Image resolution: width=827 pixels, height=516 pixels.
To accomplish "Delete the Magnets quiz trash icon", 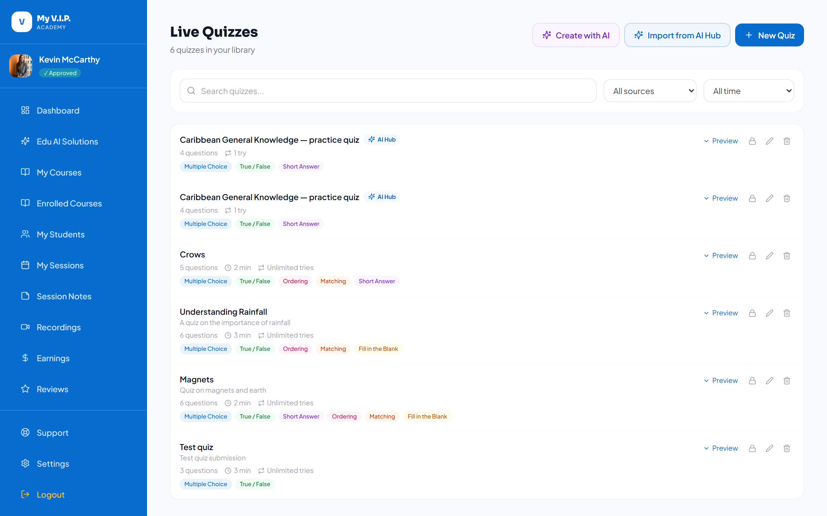I will [787, 380].
